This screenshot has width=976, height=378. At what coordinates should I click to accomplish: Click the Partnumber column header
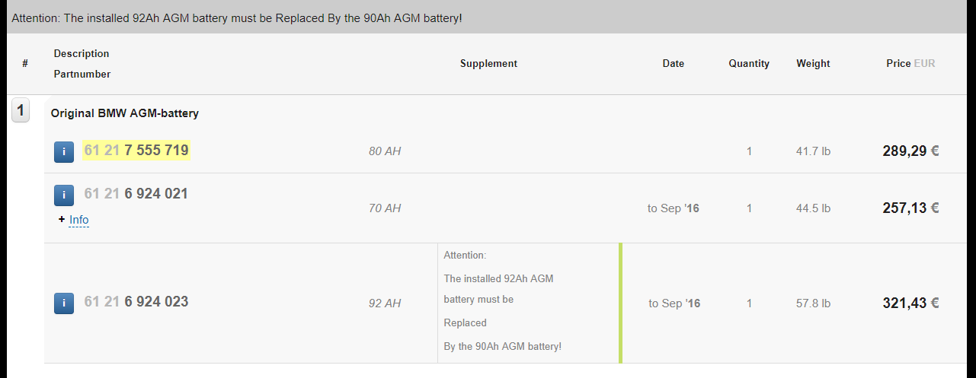tap(82, 75)
